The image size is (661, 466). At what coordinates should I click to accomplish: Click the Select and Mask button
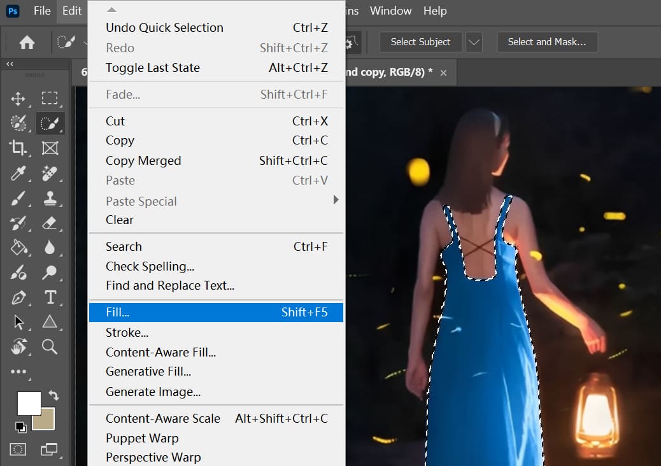[x=547, y=42]
